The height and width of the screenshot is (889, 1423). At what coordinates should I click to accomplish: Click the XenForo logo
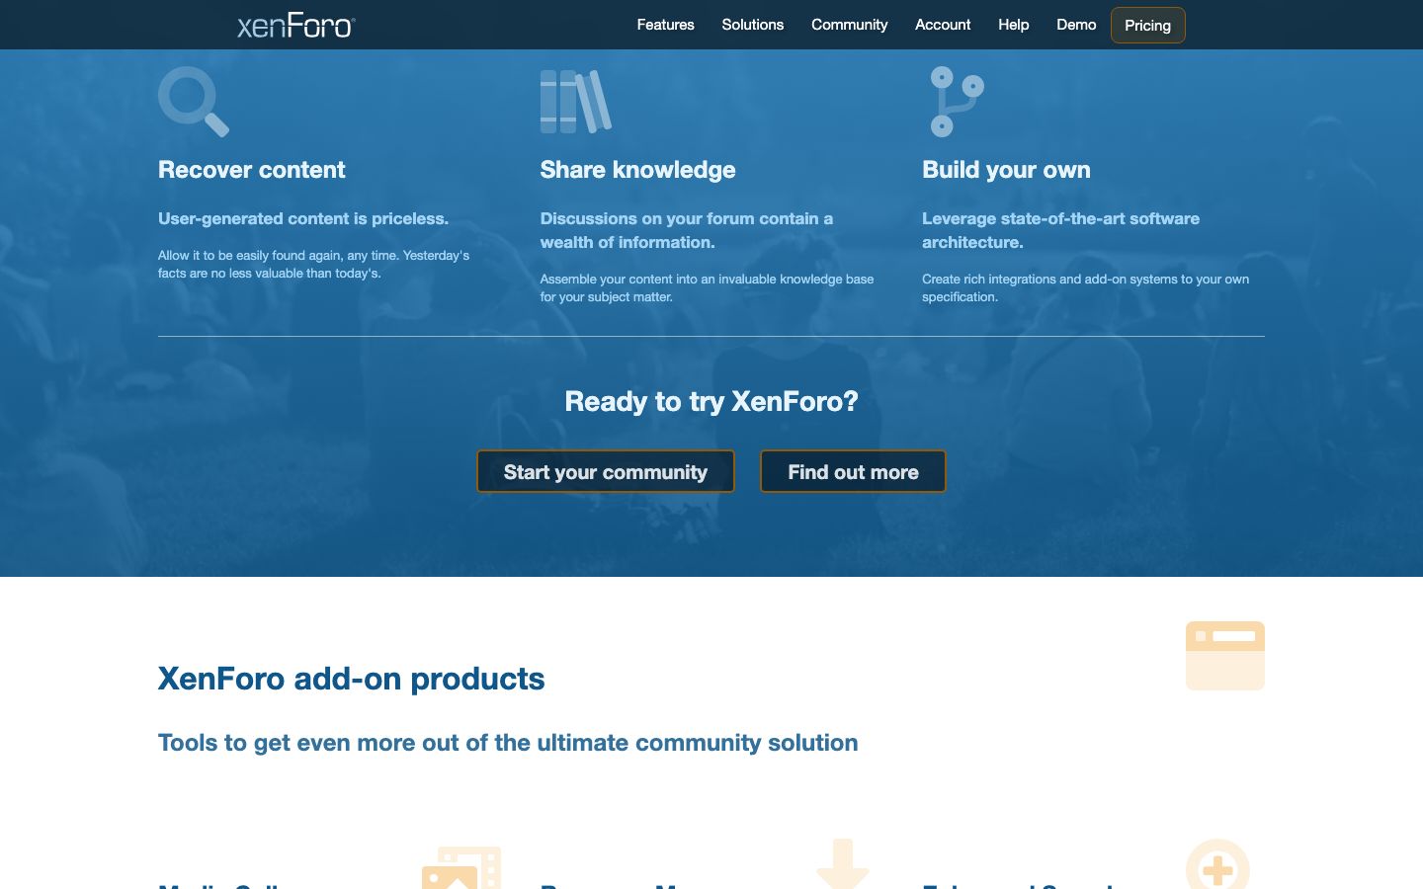pos(295,26)
